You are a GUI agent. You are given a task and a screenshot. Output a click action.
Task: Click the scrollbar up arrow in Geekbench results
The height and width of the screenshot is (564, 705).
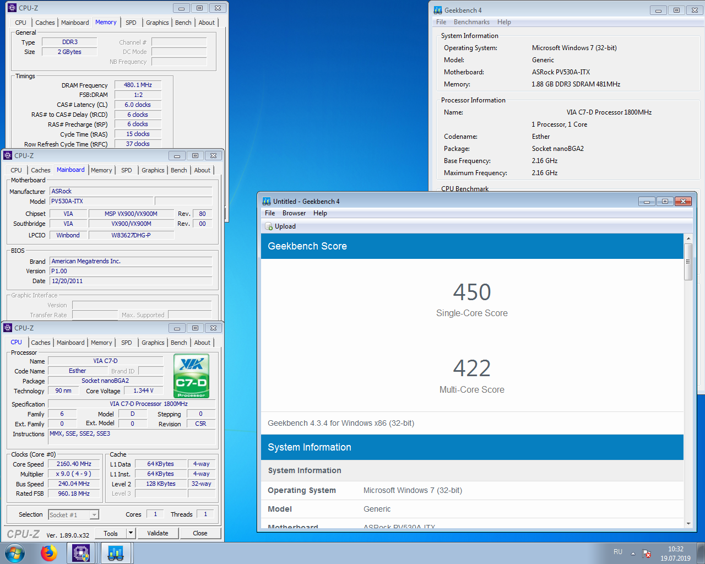688,238
